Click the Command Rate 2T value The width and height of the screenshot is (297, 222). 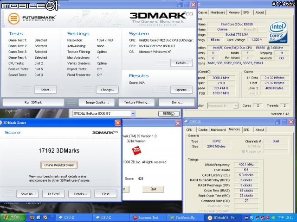point(246,201)
